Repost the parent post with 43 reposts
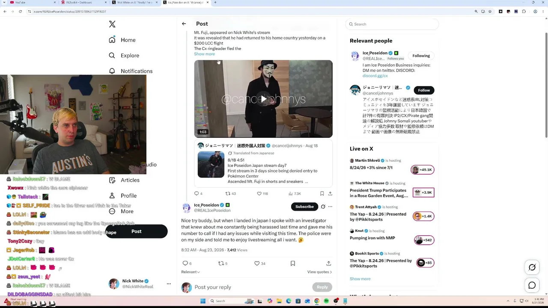This screenshot has height=308, width=548. pos(230,194)
